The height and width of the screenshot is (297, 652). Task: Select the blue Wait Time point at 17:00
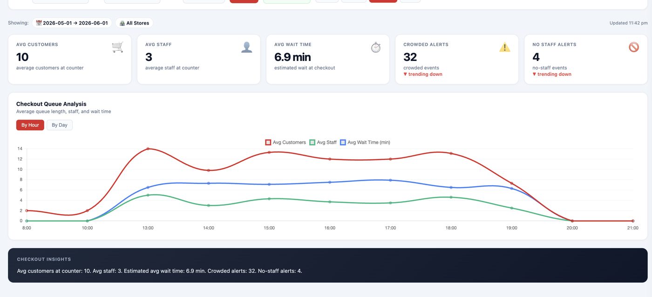pyautogui.click(x=390, y=180)
